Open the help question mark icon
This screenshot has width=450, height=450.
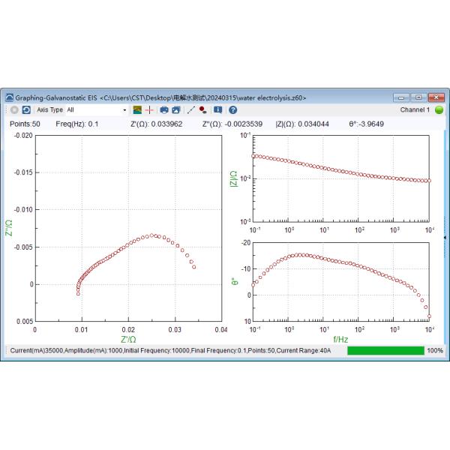point(232,110)
